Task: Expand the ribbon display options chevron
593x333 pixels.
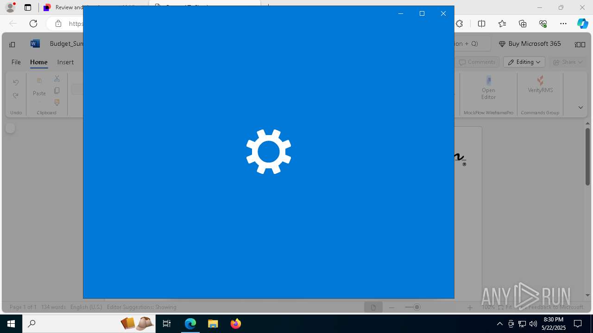Action: point(580,107)
